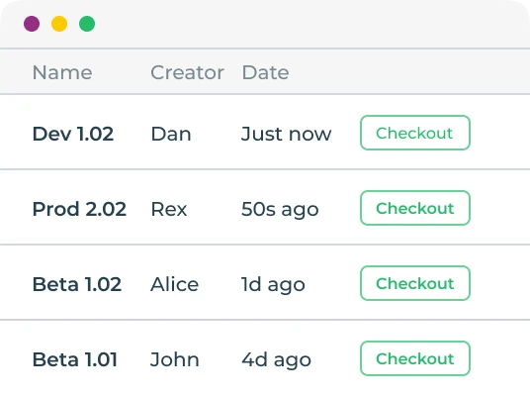Click the yellow minimize dot
The height and width of the screenshot is (396, 530).
click(59, 24)
